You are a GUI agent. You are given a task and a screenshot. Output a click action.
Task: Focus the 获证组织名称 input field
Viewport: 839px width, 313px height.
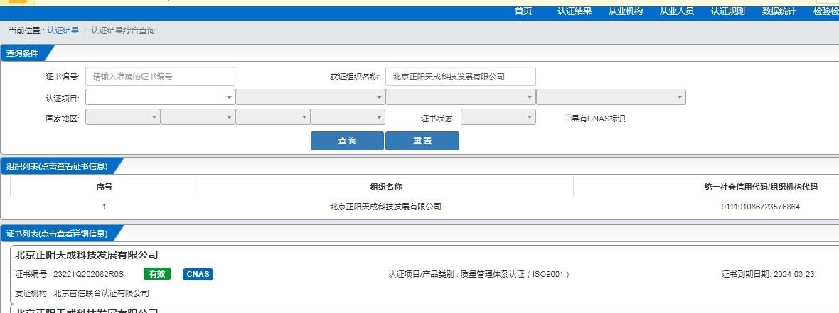pyautogui.click(x=460, y=77)
